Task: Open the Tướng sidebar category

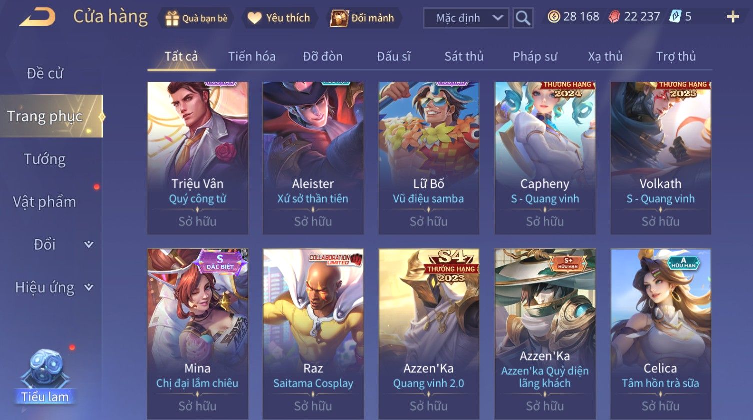Action: pyautogui.click(x=45, y=159)
